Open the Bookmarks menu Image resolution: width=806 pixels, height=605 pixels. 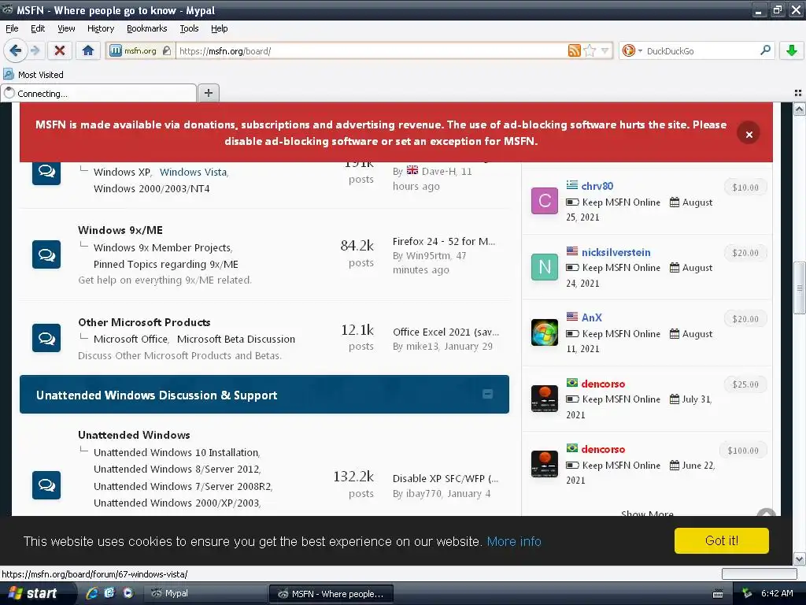[x=146, y=28]
